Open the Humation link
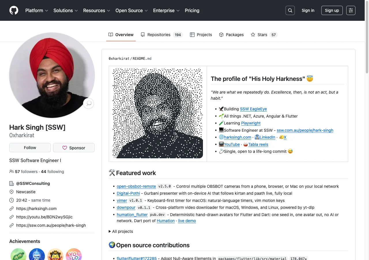369x260 pixels. click(166, 221)
